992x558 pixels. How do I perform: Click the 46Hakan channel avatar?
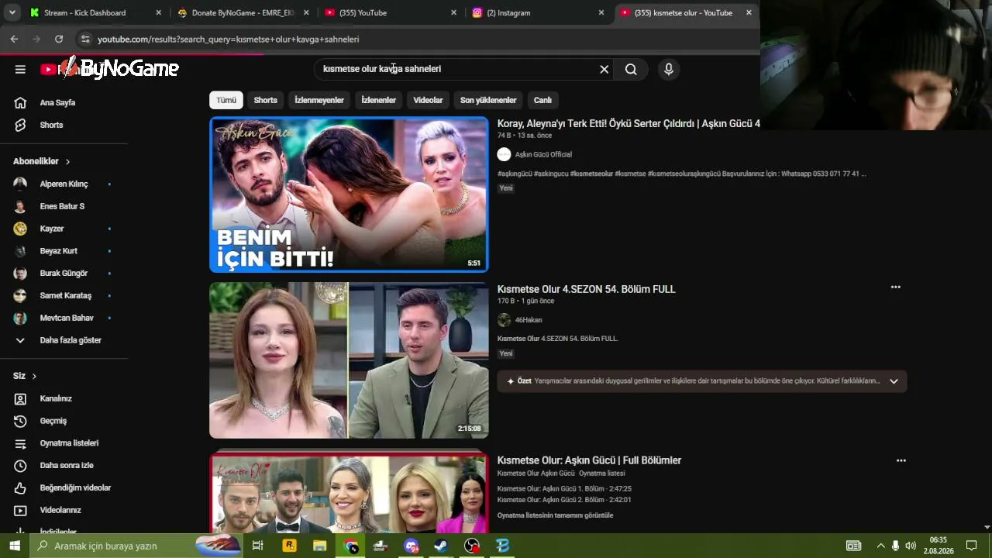click(504, 320)
